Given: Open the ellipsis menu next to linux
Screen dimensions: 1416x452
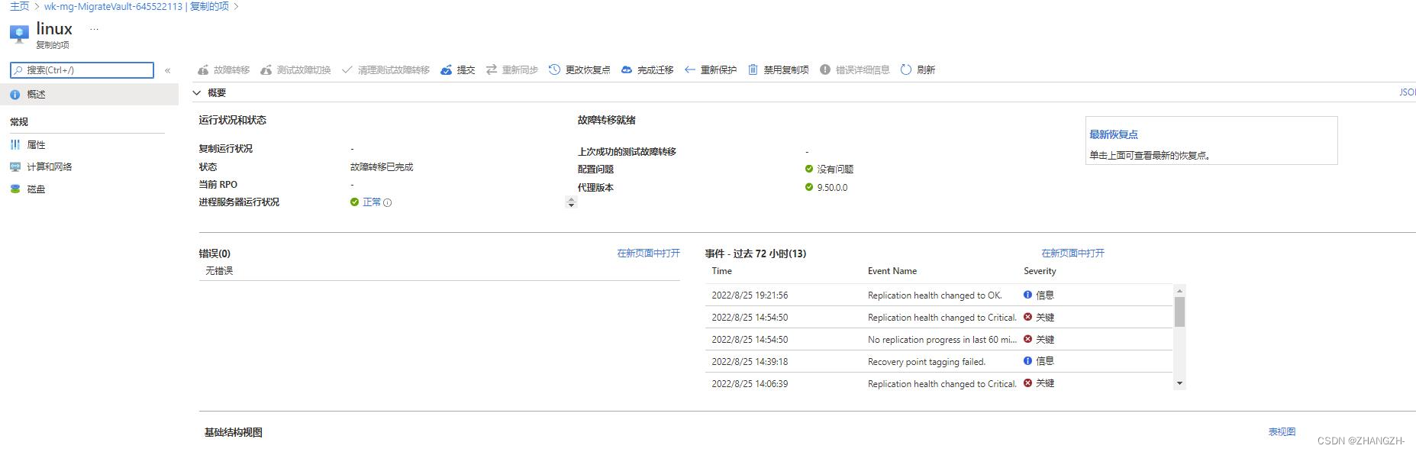Looking at the screenshot, I should [x=95, y=29].
